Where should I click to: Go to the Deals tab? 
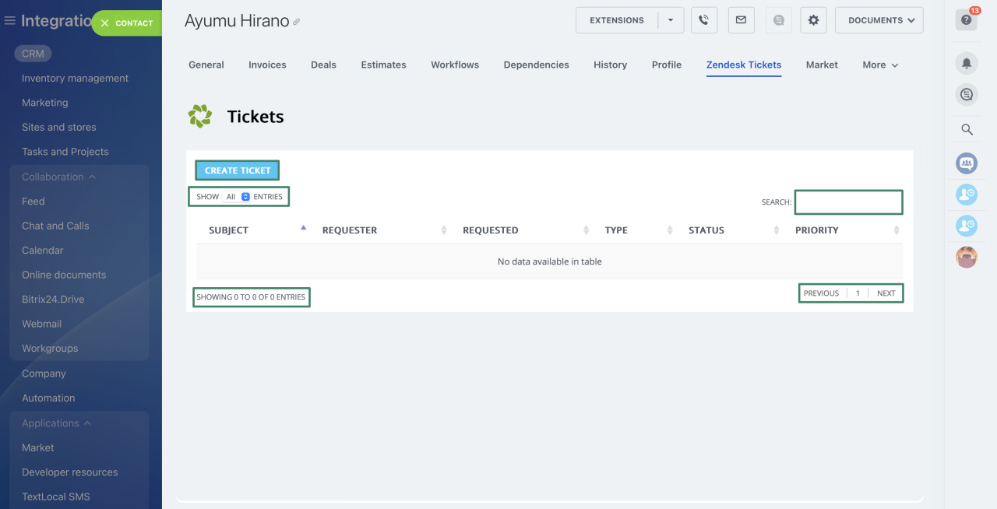(x=323, y=65)
